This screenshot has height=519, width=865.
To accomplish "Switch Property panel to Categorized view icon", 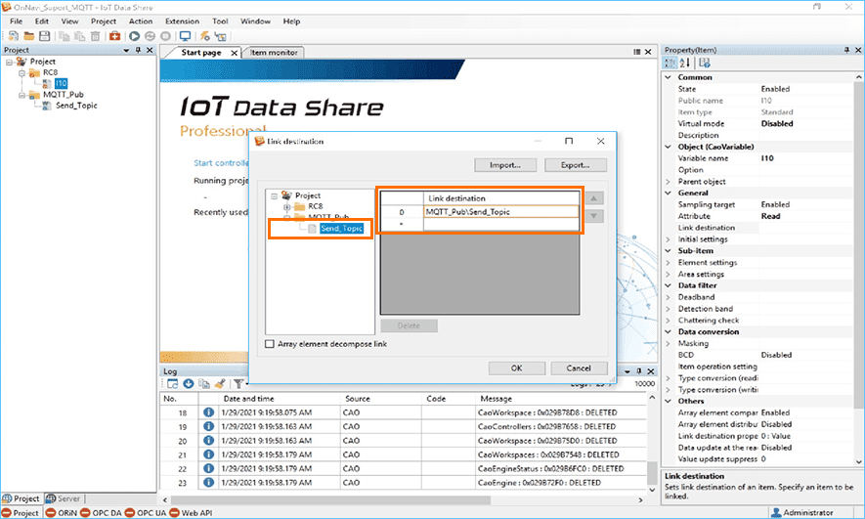I will (x=670, y=63).
